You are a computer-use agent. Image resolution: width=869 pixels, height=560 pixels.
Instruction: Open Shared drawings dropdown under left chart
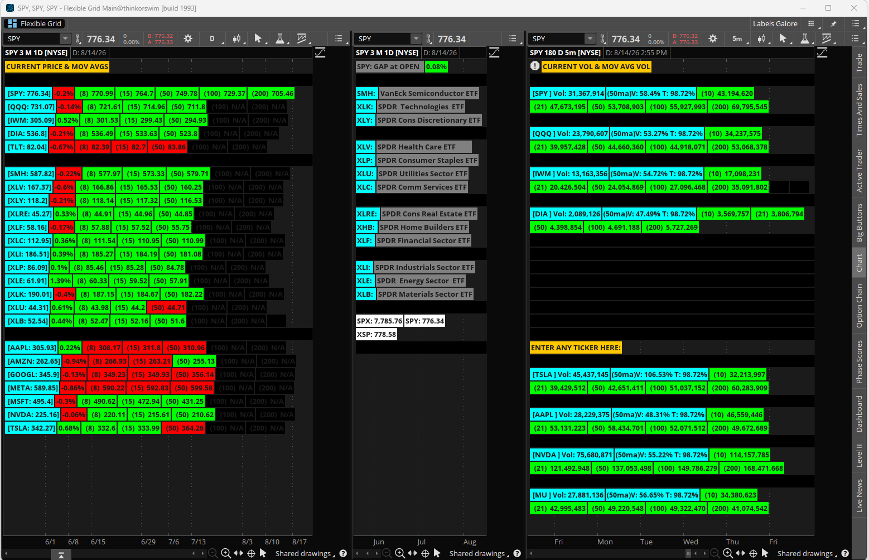point(306,553)
